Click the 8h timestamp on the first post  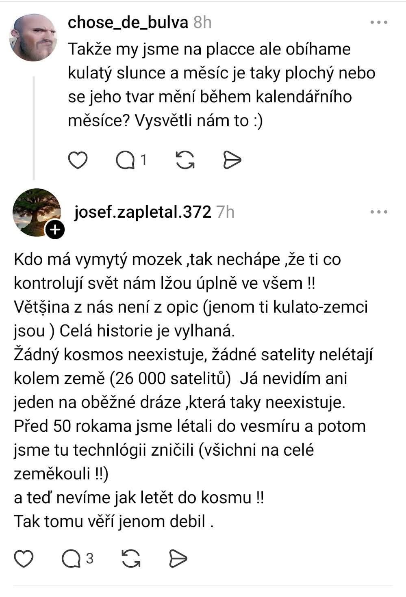click(x=202, y=23)
